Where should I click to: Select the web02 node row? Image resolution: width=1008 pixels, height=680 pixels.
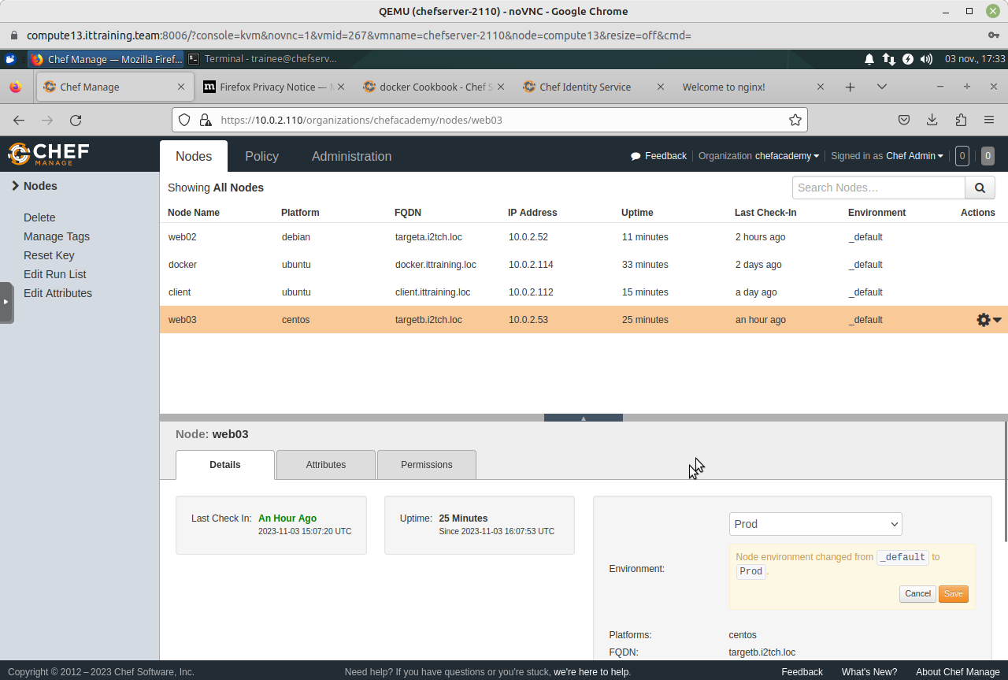click(584, 236)
